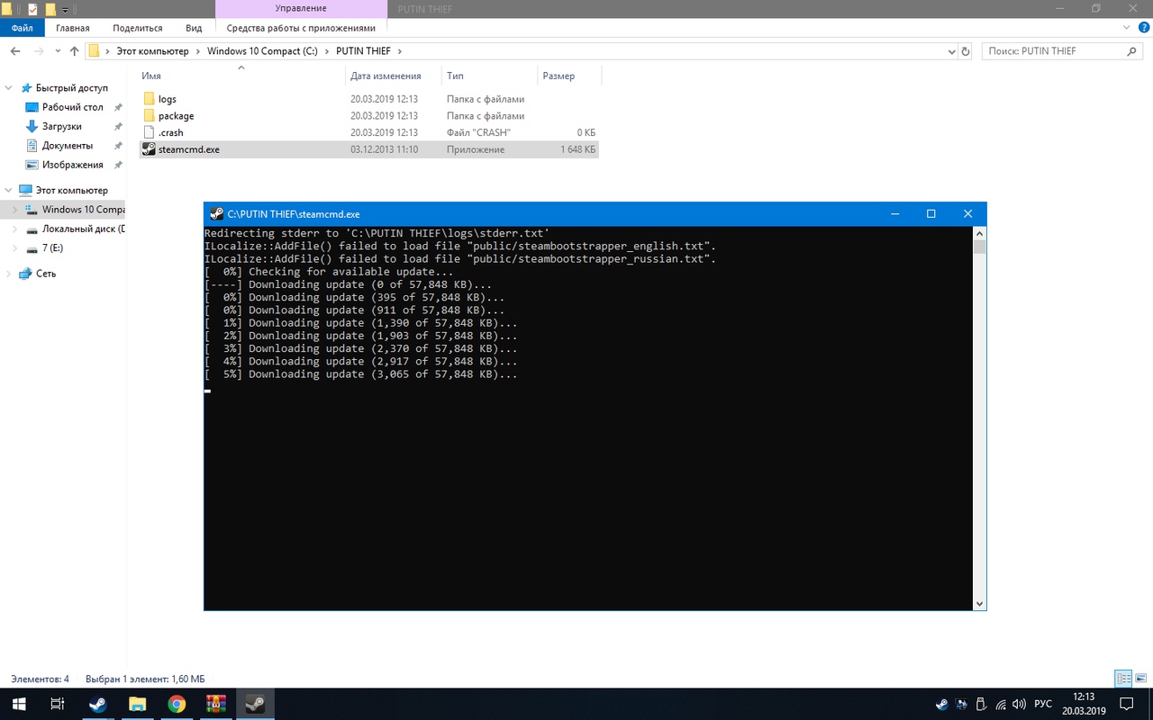Image resolution: width=1153 pixels, height=720 pixels.
Task: Select the logs folder icon
Action: (x=150, y=99)
